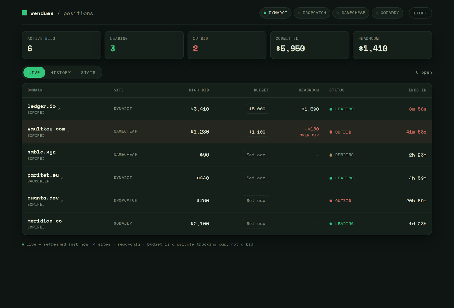Click red status dot in quanta.dev row

[x=331, y=201]
